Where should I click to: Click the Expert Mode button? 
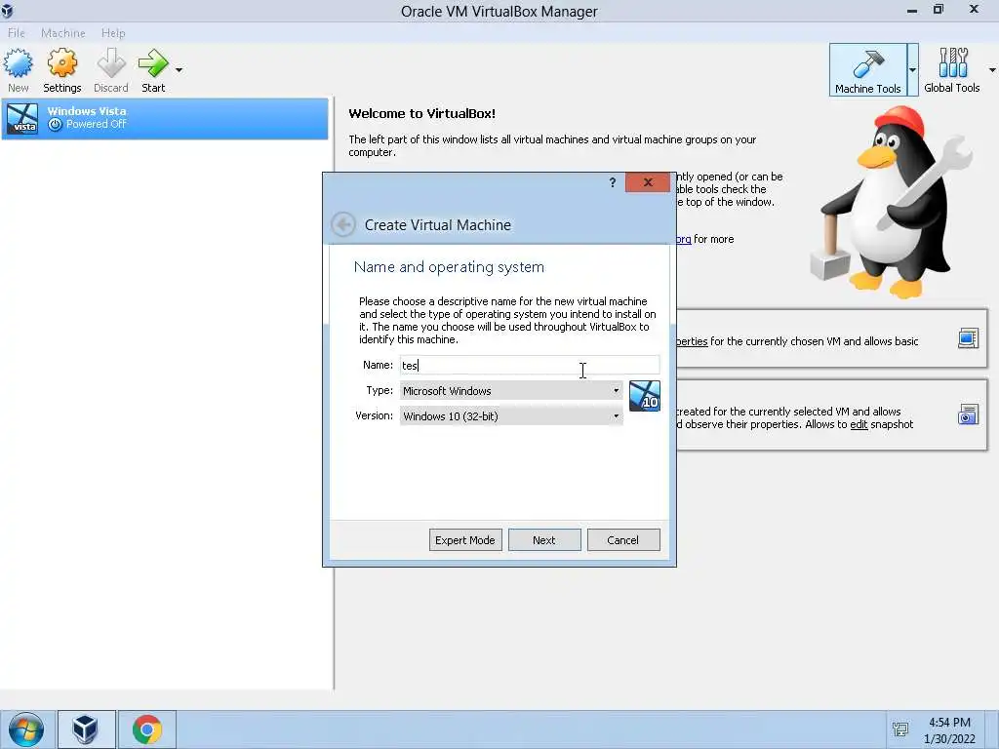click(465, 540)
